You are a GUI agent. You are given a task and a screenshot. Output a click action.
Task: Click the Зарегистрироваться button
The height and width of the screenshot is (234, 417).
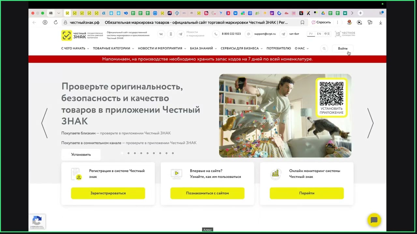point(108,193)
